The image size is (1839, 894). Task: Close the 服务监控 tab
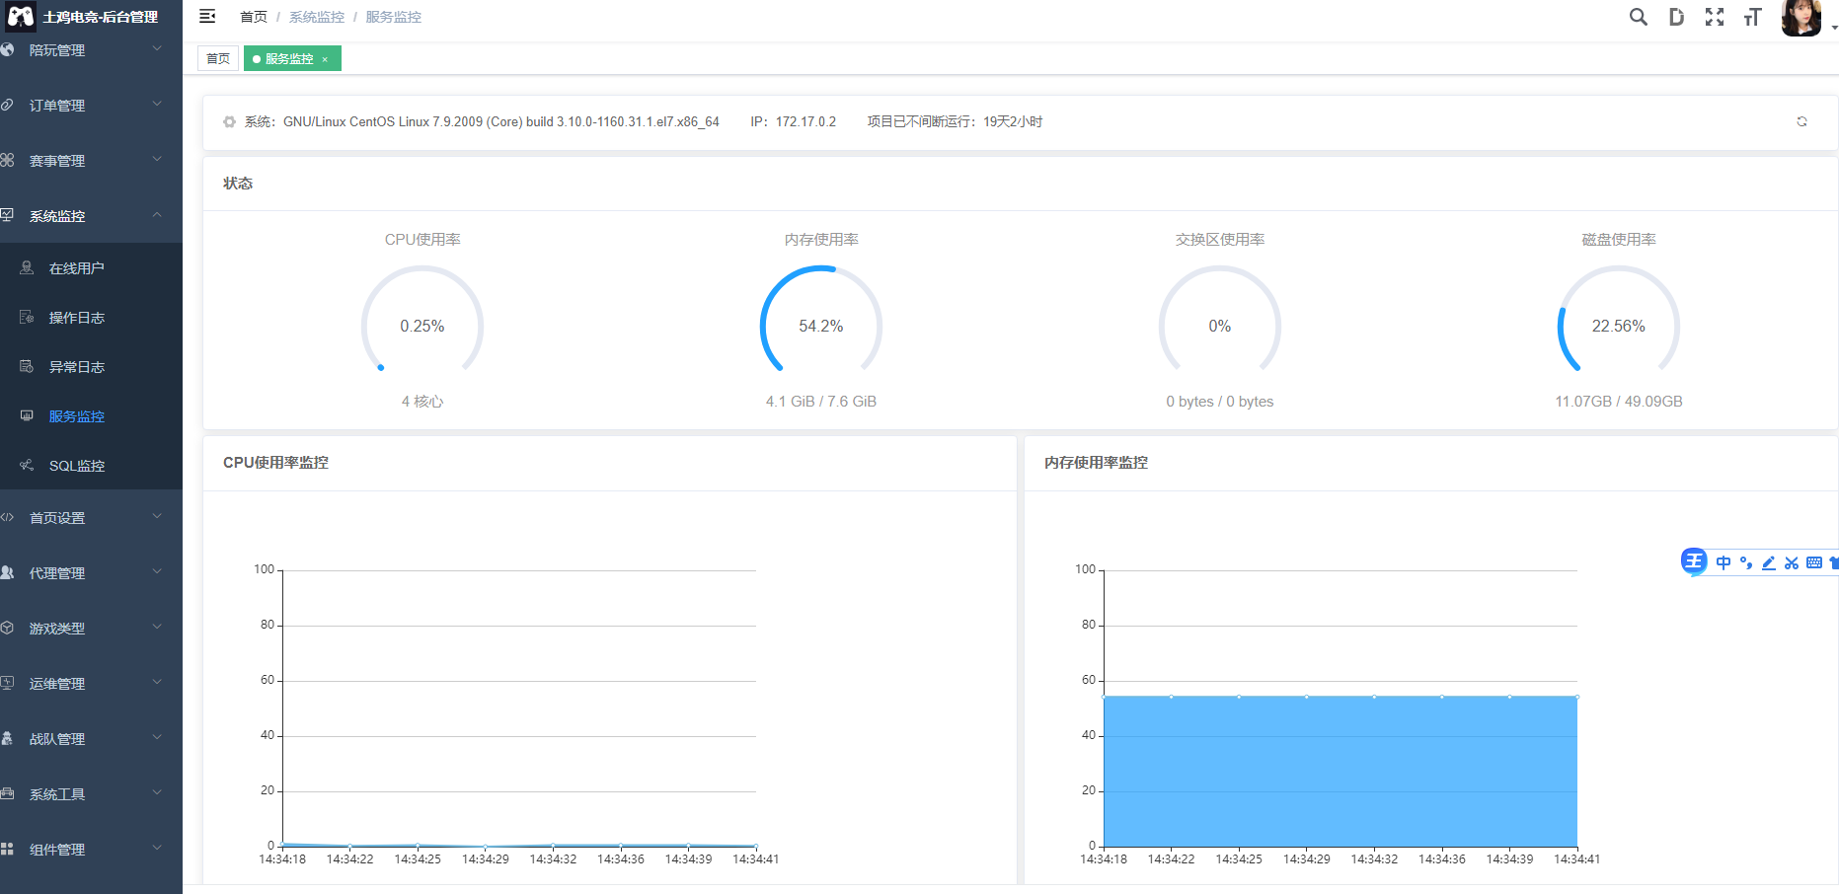(x=325, y=59)
